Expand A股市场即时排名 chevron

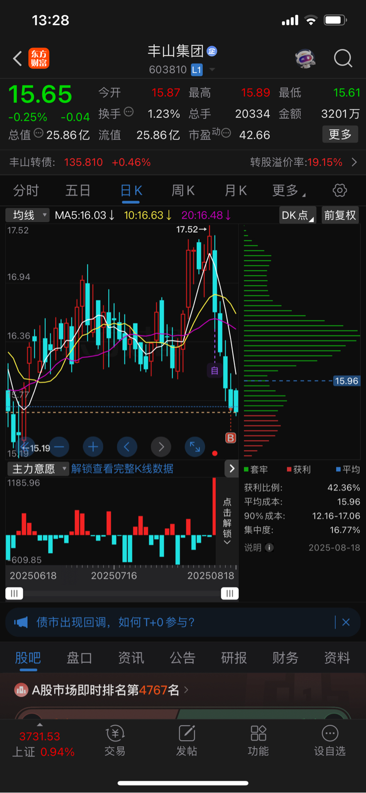[x=186, y=690]
